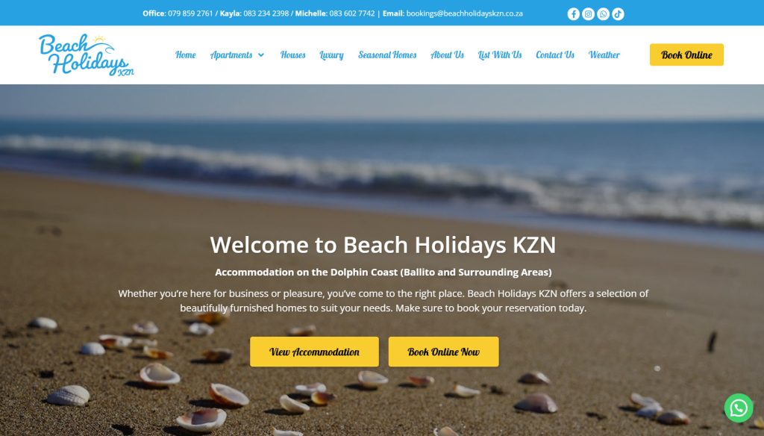Click the WhatsApp icon in top bar

tap(603, 14)
